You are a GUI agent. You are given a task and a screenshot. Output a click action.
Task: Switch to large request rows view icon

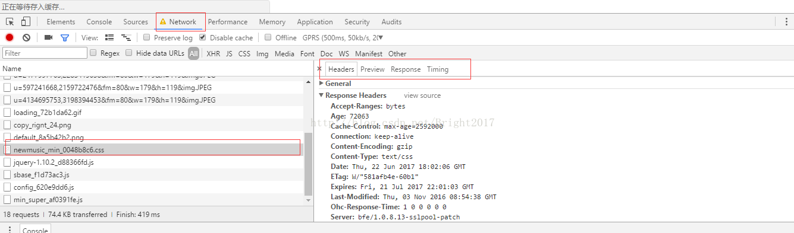[x=109, y=37]
